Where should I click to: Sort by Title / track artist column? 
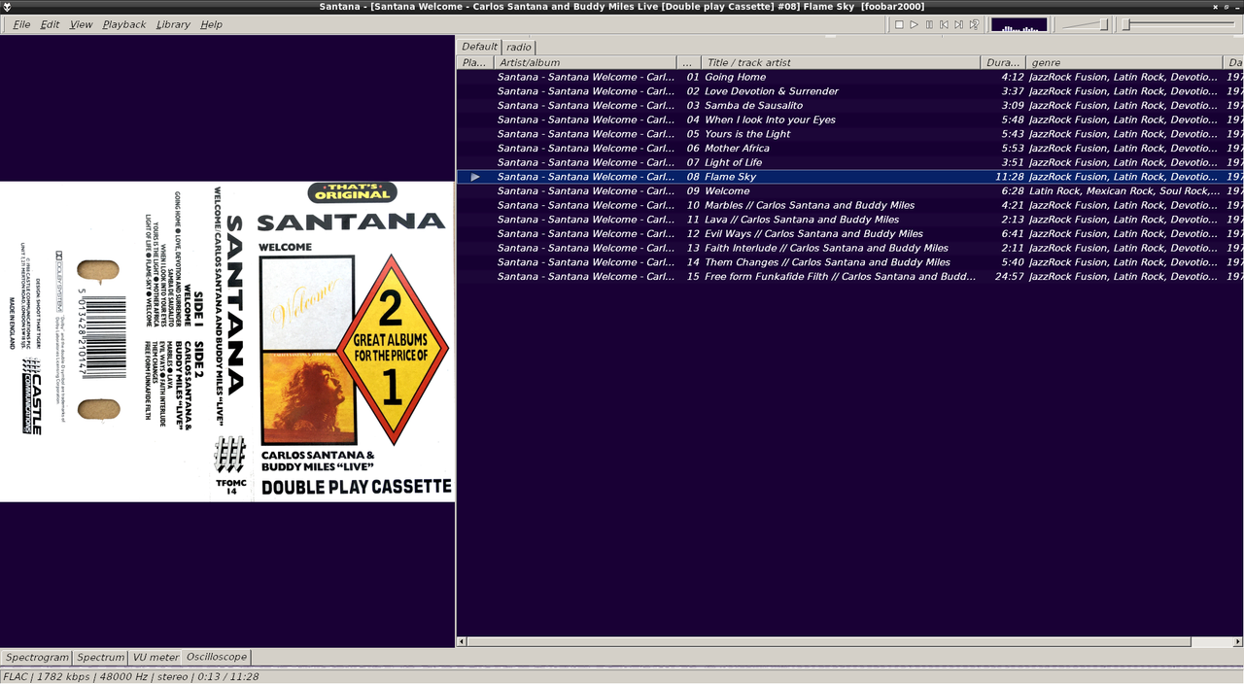(841, 62)
